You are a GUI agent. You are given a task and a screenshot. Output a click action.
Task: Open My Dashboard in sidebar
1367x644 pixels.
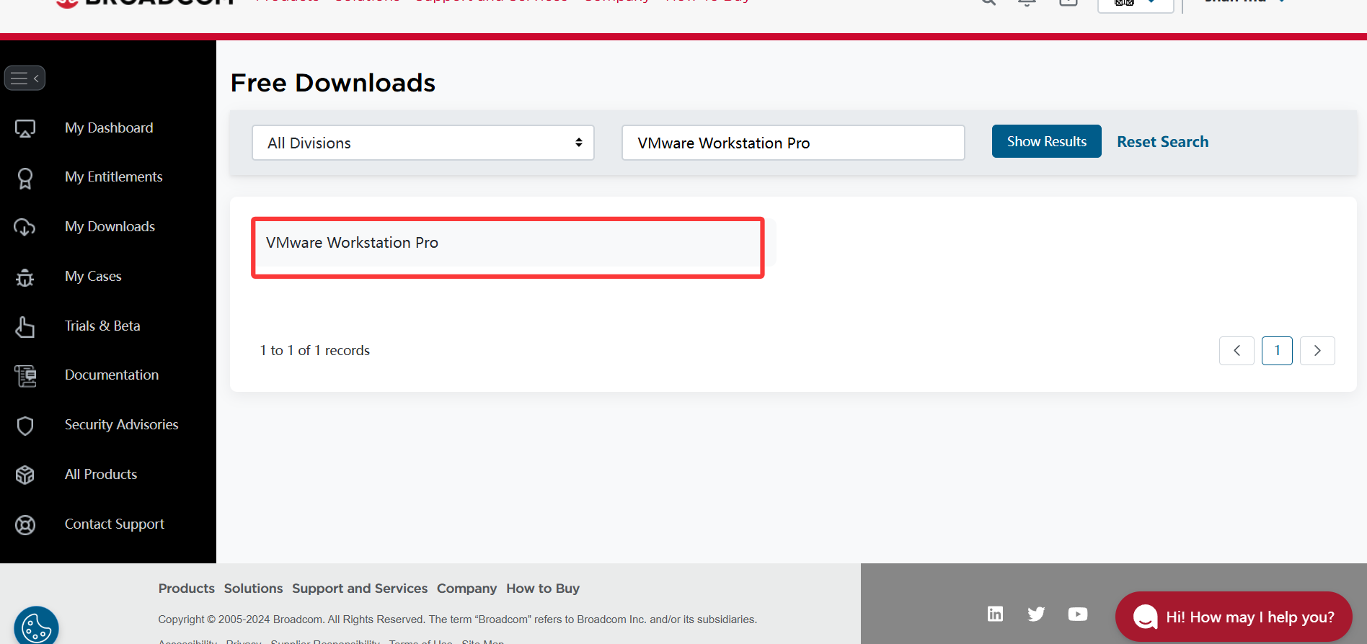tap(109, 128)
